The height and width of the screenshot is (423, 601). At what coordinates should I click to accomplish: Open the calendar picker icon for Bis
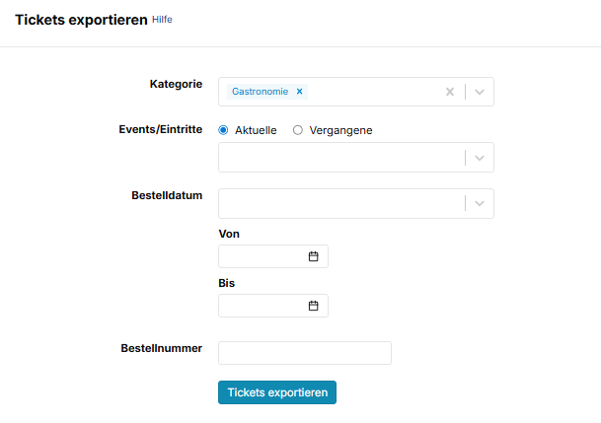(x=314, y=306)
